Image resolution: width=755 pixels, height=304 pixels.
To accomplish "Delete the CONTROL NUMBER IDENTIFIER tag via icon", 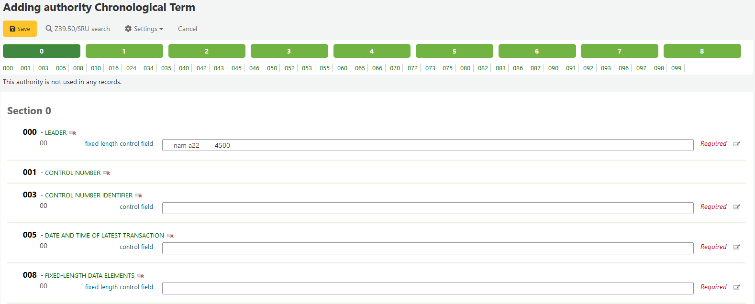I will (139, 195).
